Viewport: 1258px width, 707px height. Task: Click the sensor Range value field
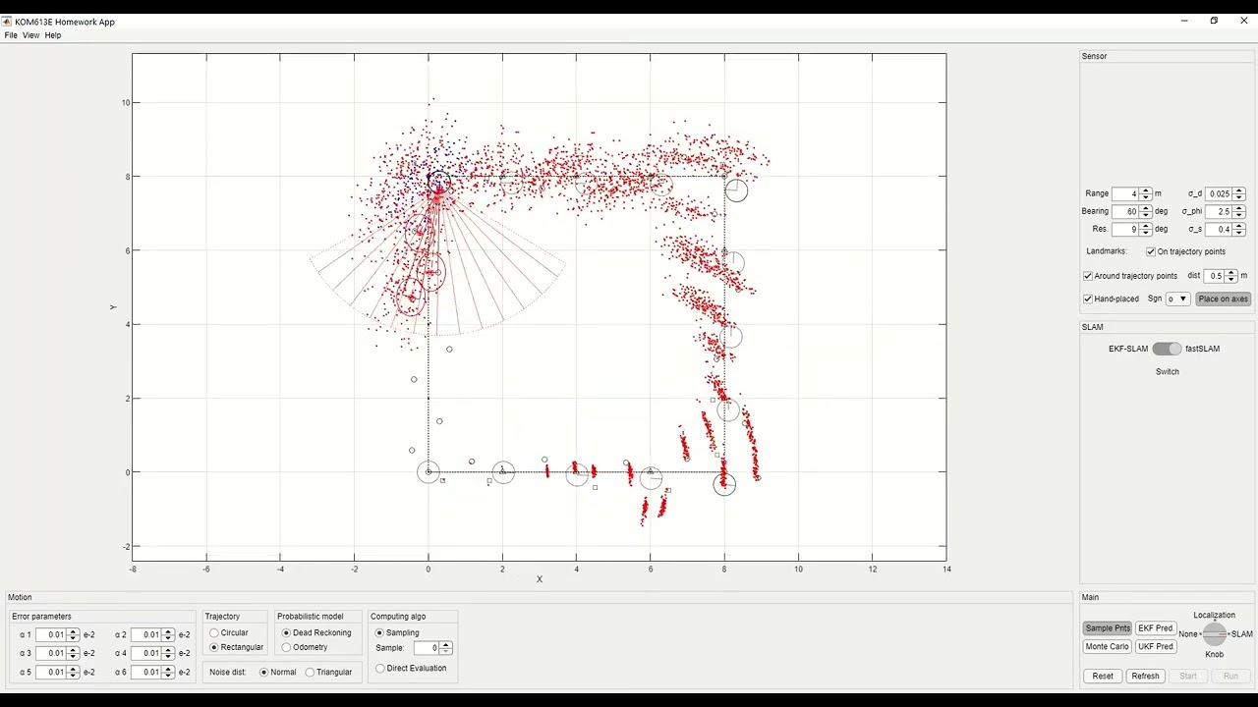point(1125,194)
